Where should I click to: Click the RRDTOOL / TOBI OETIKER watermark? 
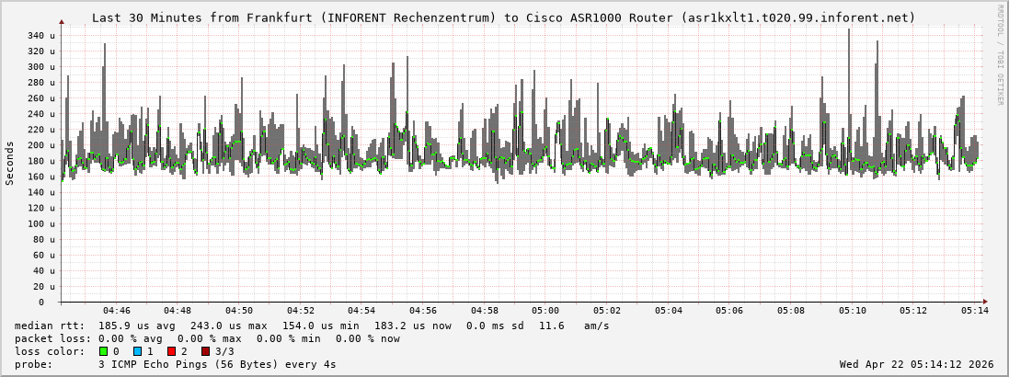point(1000,55)
